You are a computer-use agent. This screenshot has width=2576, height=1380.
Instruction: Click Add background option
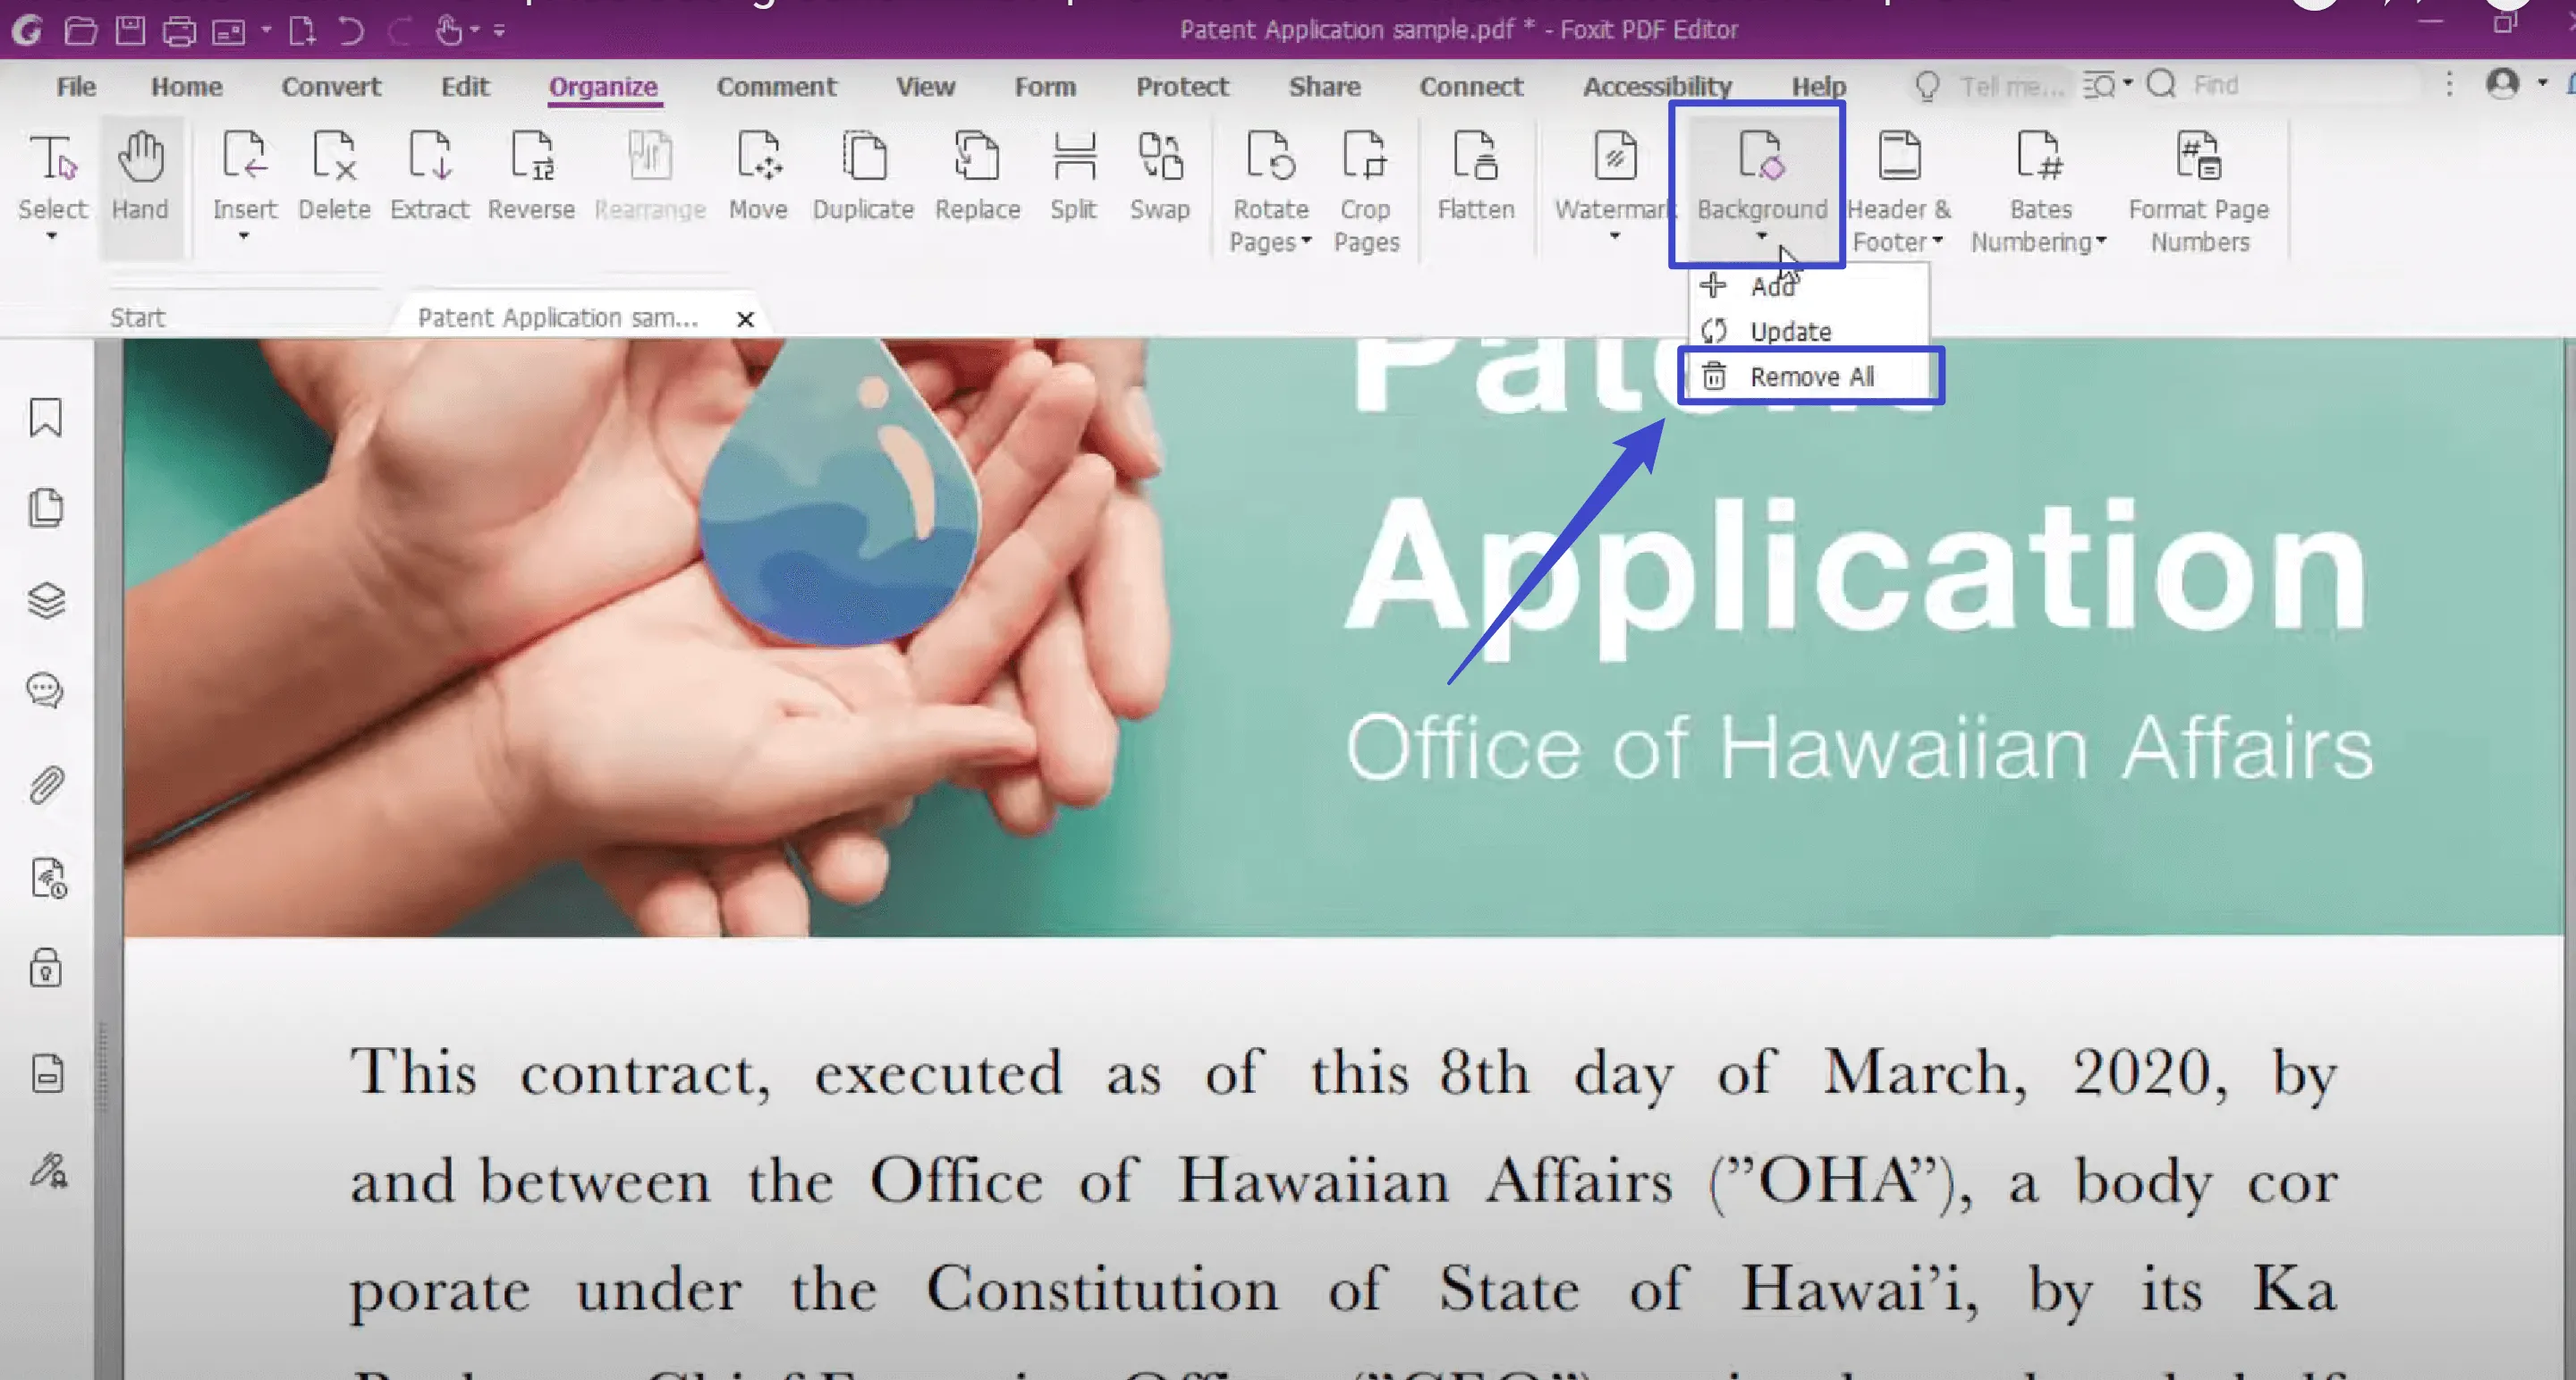coord(1774,286)
